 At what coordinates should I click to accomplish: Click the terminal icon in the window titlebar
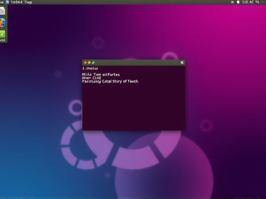(93, 62)
